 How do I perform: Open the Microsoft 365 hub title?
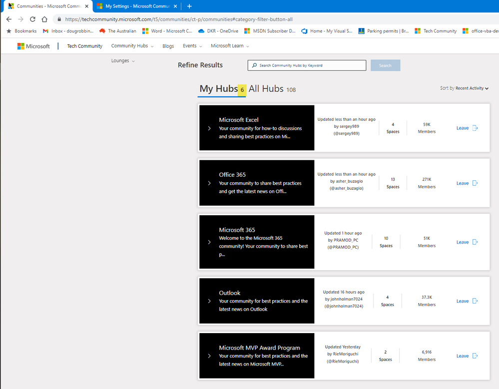[x=237, y=230]
